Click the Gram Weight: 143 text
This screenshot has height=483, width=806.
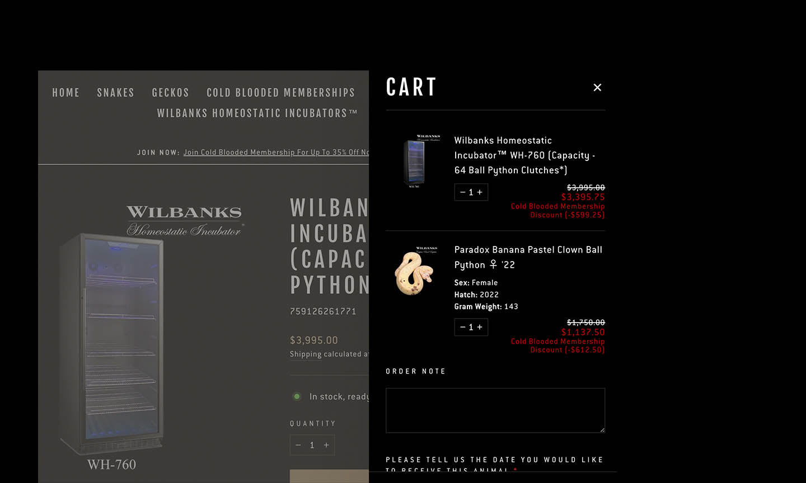point(486,306)
